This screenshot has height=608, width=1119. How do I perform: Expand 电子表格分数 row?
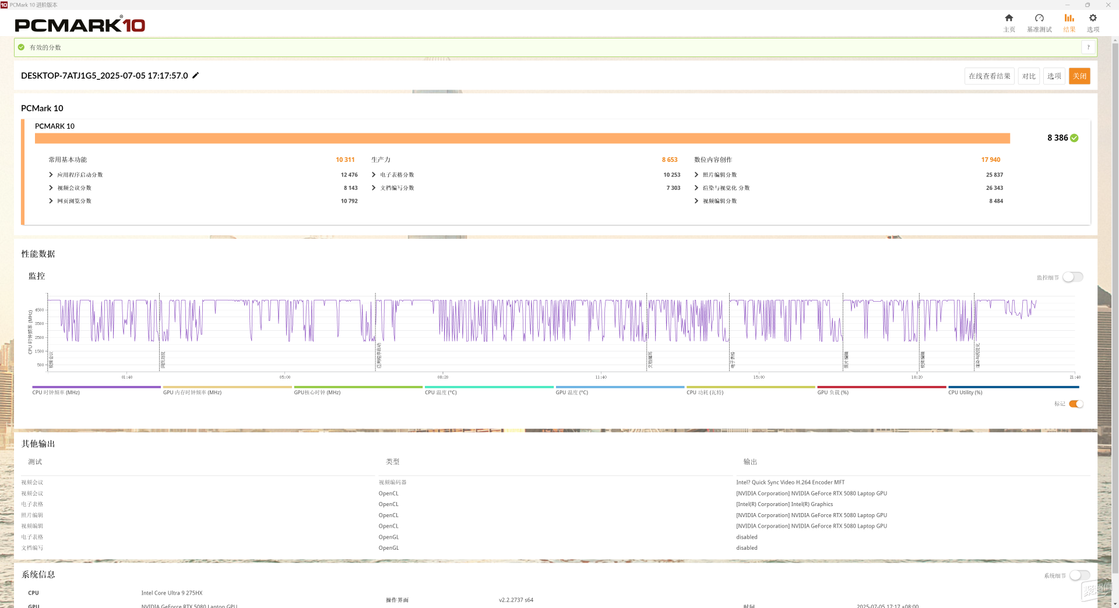(x=374, y=175)
